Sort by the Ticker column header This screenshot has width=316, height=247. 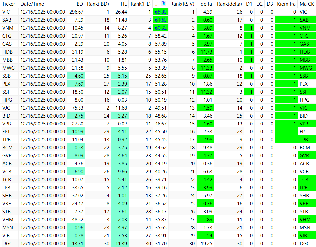[x=9, y=4]
